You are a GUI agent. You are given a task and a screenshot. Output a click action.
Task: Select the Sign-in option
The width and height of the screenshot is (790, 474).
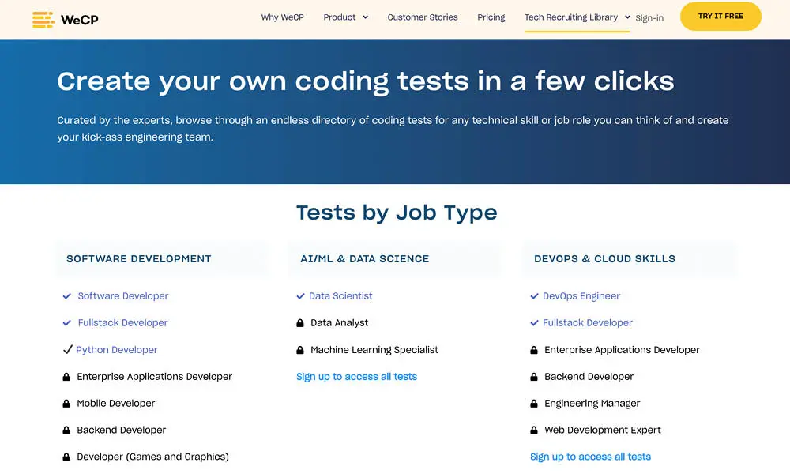click(x=649, y=17)
